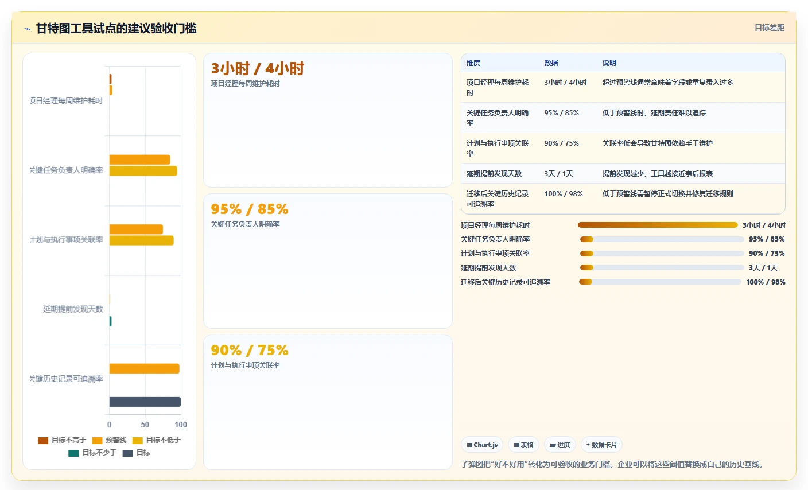Click the chart axis label 关键任务负责人明确率
This screenshot has width=808, height=490.
point(66,170)
